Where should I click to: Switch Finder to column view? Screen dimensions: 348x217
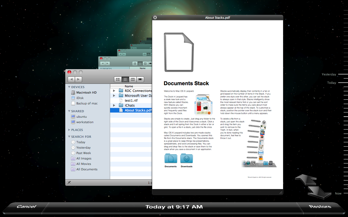133,79
